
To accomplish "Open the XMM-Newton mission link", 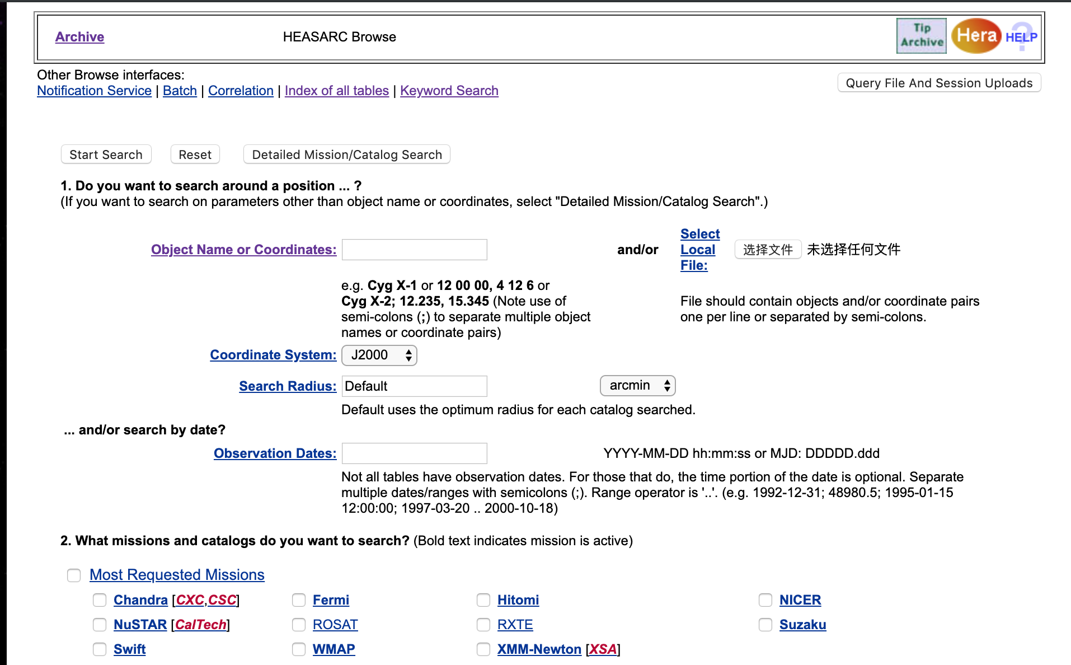I will [539, 649].
